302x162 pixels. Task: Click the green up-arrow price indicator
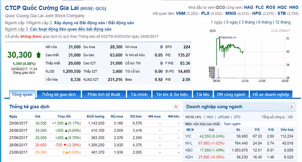pyautogui.click(x=38, y=55)
